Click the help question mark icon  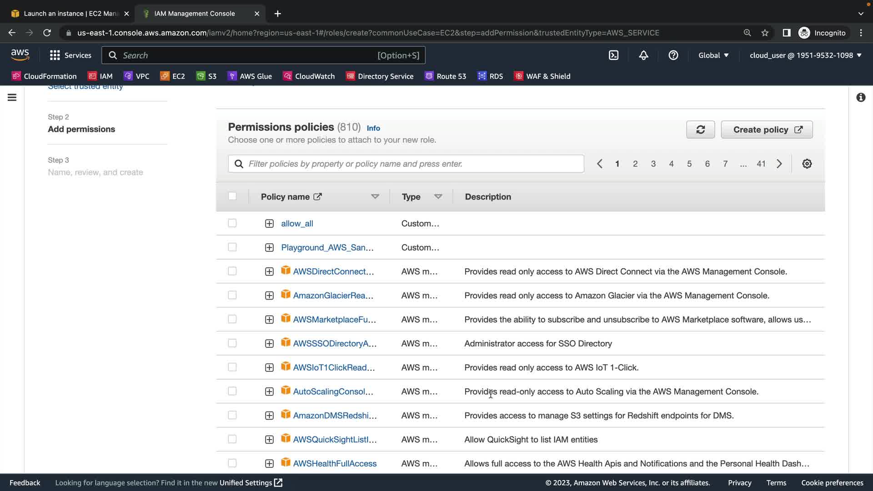coord(673,55)
